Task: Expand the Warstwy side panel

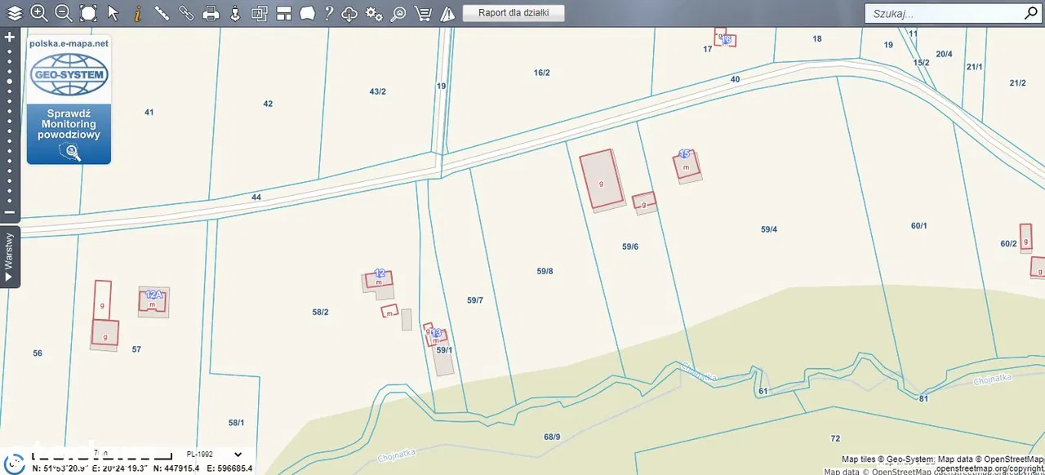Action: tap(9, 257)
